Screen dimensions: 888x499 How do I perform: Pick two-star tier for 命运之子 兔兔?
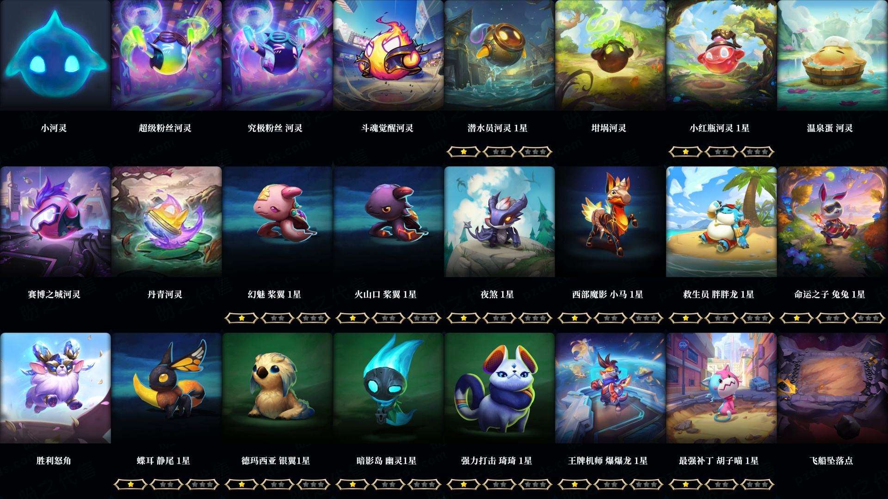tap(832, 318)
